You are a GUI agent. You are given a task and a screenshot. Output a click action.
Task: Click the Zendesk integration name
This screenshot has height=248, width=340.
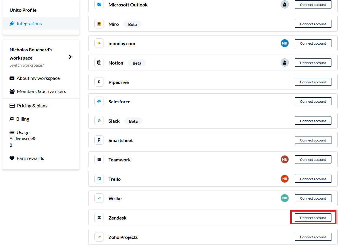coord(117,218)
